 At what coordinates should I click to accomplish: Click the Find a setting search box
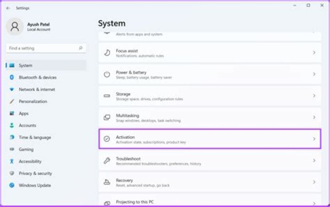[42, 48]
